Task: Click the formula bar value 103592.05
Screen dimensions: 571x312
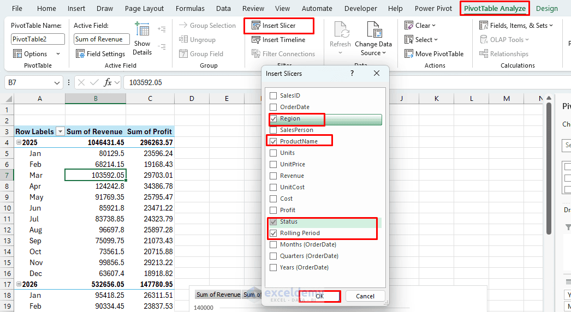Action: (x=146, y=83)
